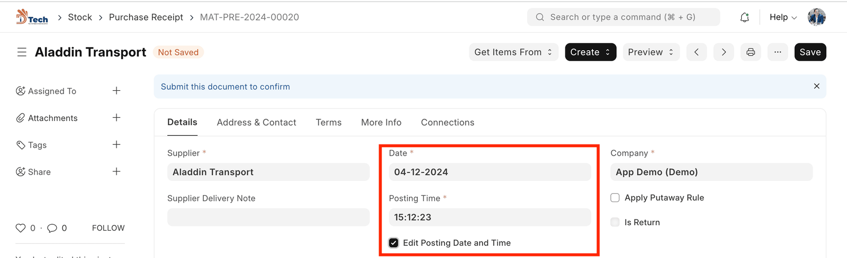Add an attachment using the plus icon
The image size is (847, 258).
[x=116, y=118]
